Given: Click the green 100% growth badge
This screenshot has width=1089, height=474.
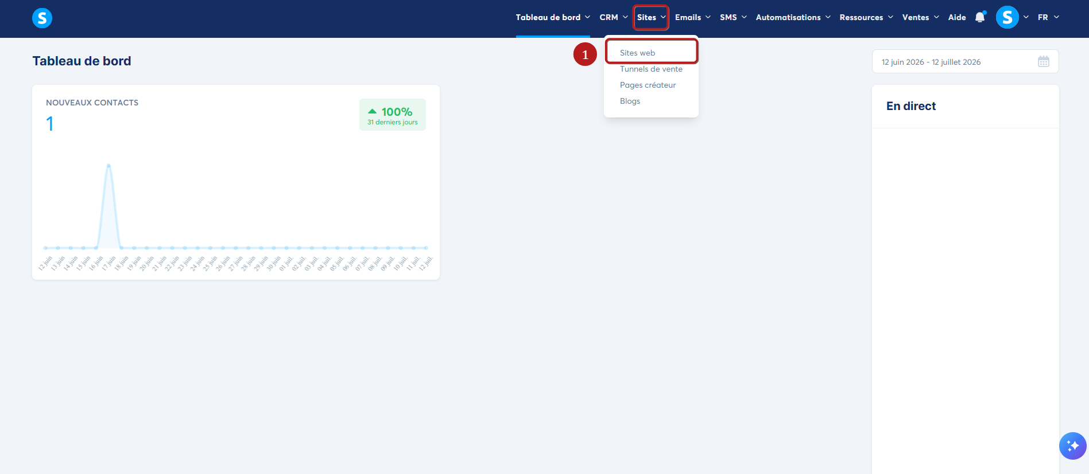Looking at the screenshot, I should click(393, 115).
